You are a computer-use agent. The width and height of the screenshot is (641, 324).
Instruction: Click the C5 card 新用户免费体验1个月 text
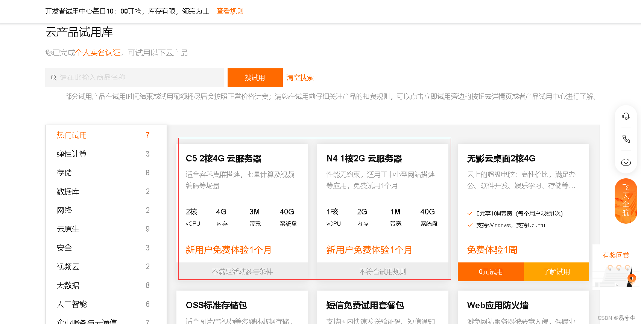(x=228, y=250)
